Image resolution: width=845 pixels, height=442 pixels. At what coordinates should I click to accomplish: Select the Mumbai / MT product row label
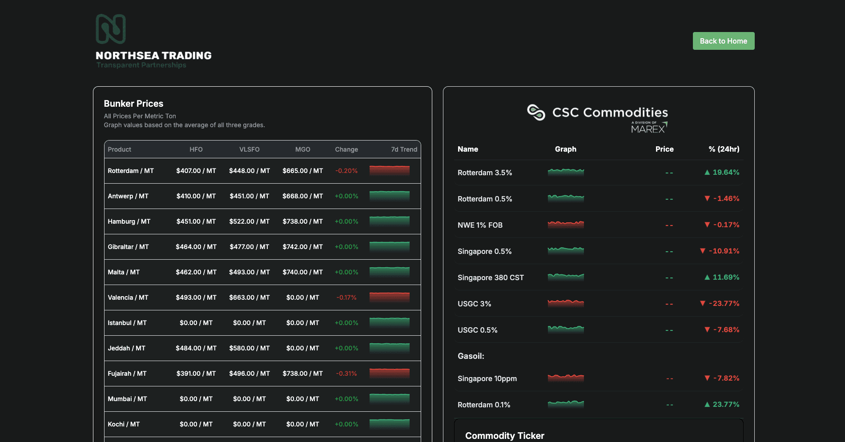[127, 399]
